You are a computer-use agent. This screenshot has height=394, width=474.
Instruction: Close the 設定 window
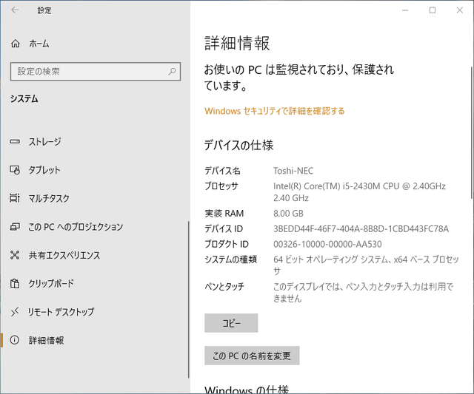(x=460, y=10)
